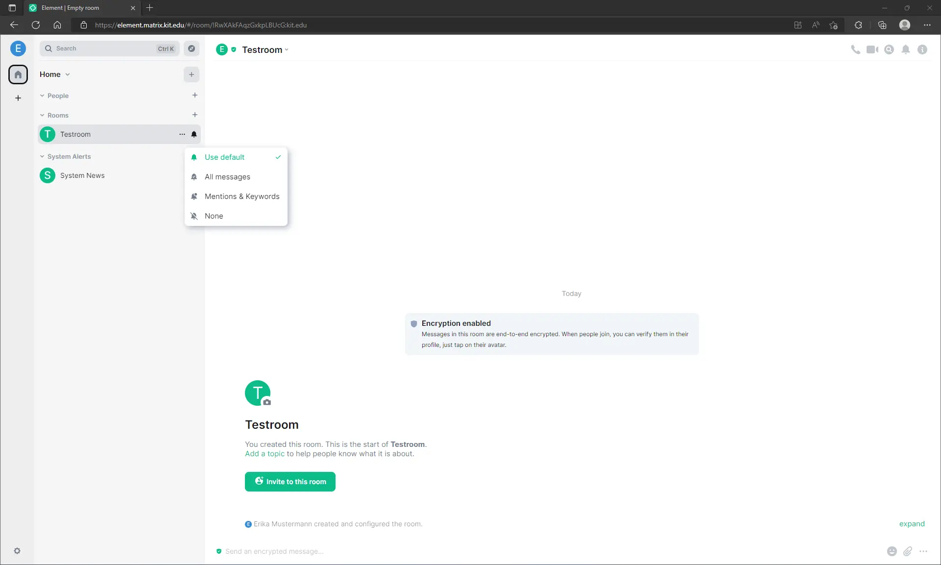Open Explore rooms compass icon
This screenshot has width=941, height=565.
click(192, 49)
